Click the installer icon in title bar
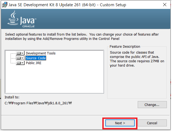The width and height of the screenshot is (172, 131). click(5, 5)
